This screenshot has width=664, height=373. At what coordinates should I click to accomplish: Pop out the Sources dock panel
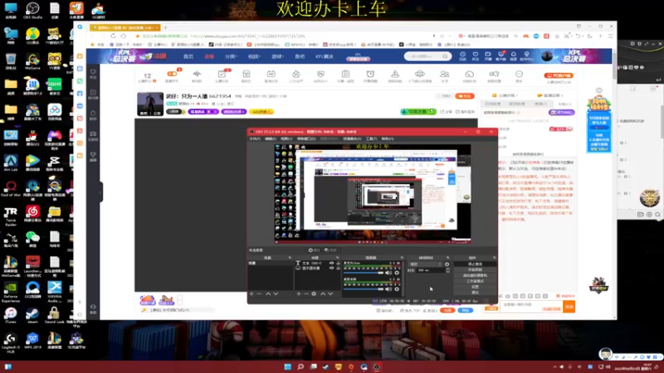pos(338,258)
